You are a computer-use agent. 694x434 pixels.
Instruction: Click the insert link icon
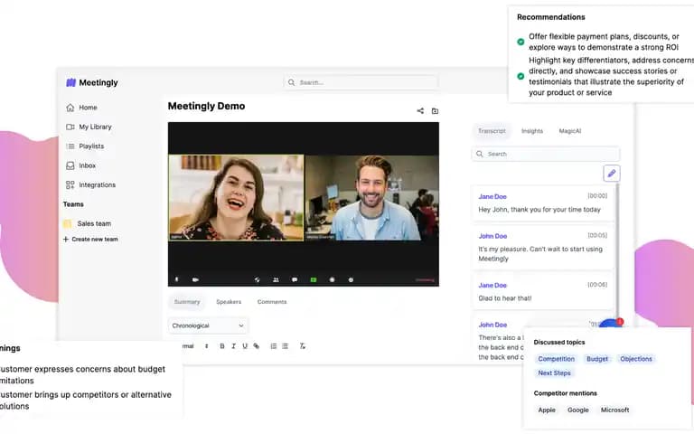pyautogui.click(x=257, y=346)
